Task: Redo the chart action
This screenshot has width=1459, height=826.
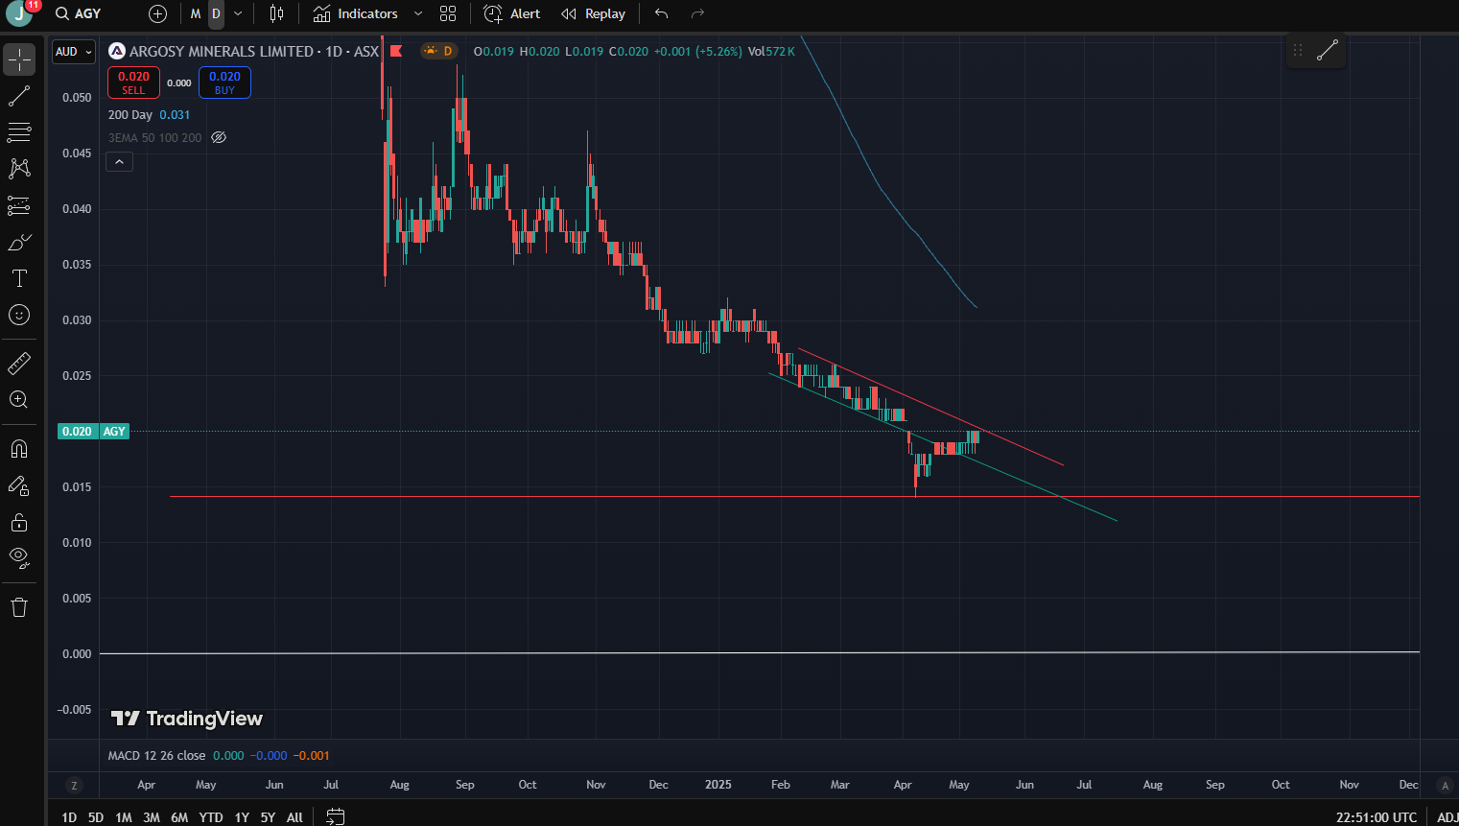Action: tap(697, 13)
